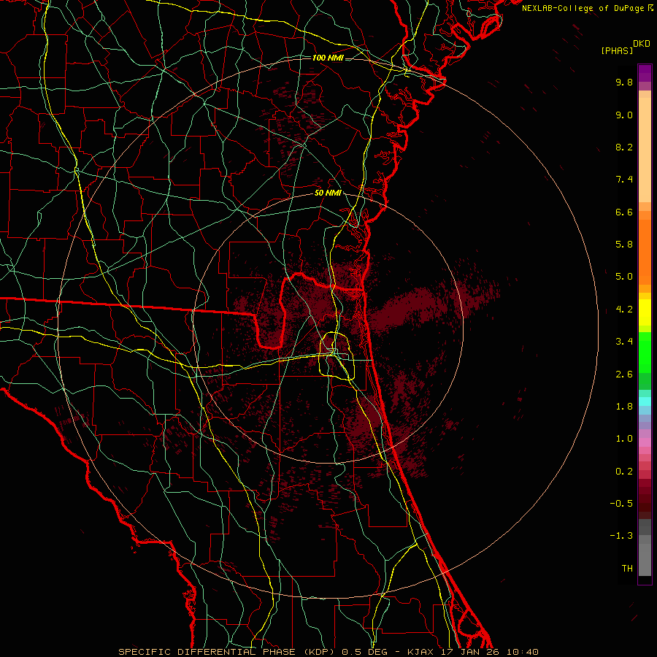Click the bright green segment of the color bar
The height and width of the screenshot is (657, 657).
tap(645, 352)
